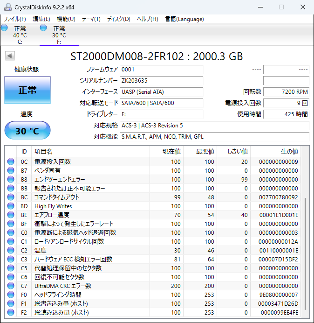Click the 正常 health status button
314x323 pixels.
27,90
